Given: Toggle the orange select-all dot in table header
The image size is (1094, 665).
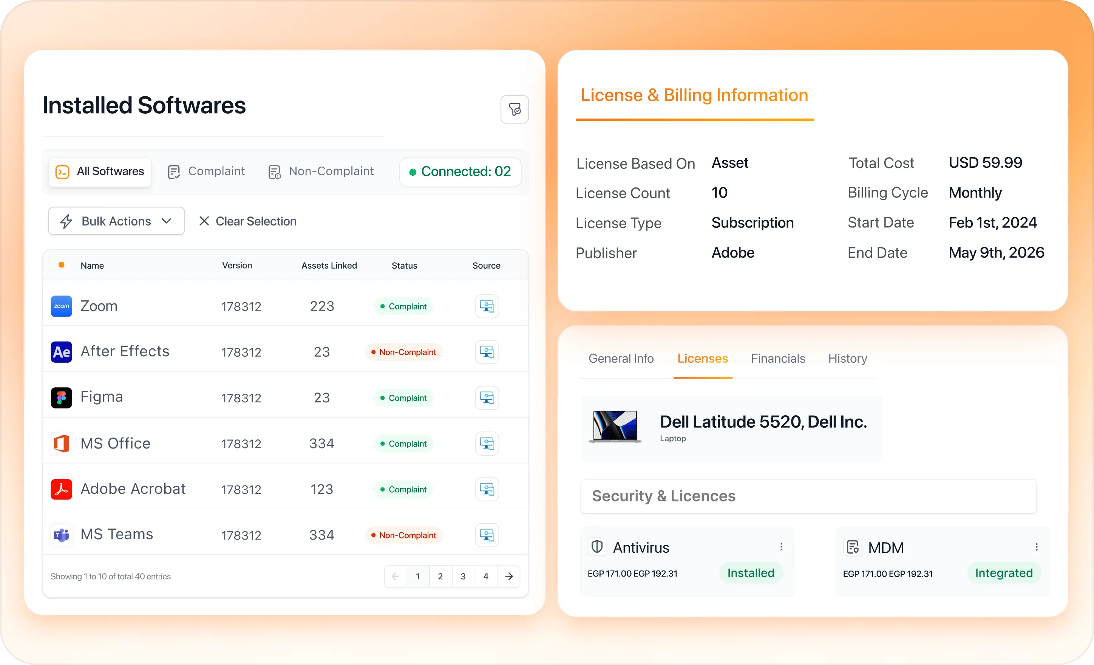Looking at the screenshot, I should pos(62,265).
